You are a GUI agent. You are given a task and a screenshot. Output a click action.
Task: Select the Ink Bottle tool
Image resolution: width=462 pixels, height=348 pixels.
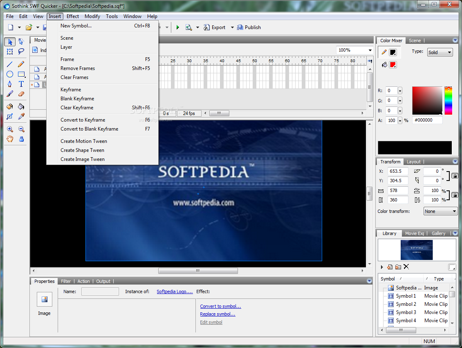click(10, 106)
